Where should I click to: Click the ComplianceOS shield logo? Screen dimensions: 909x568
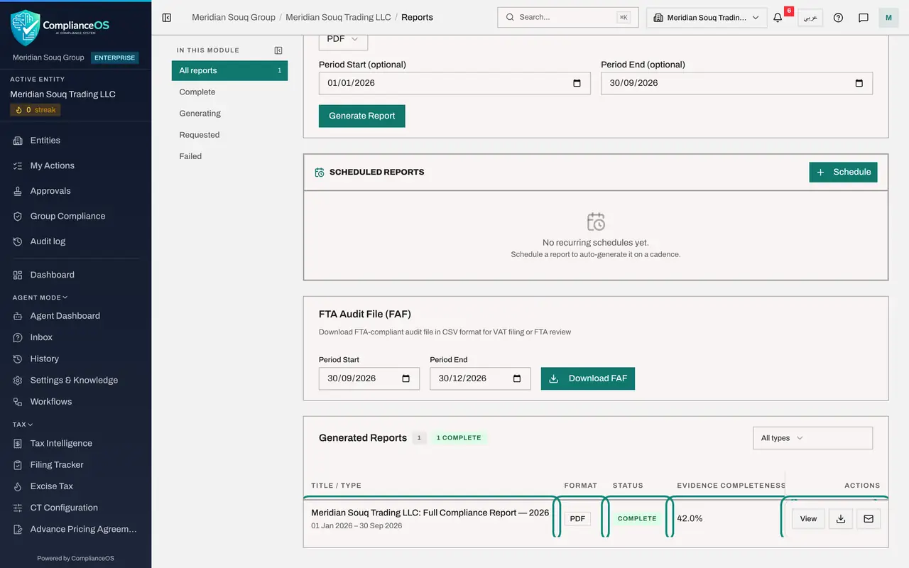[x=26, y=27]
